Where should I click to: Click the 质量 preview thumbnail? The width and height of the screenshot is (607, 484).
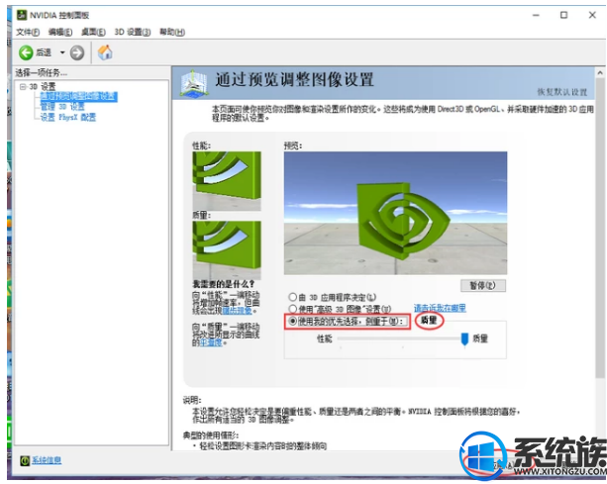tap(227, 250)
